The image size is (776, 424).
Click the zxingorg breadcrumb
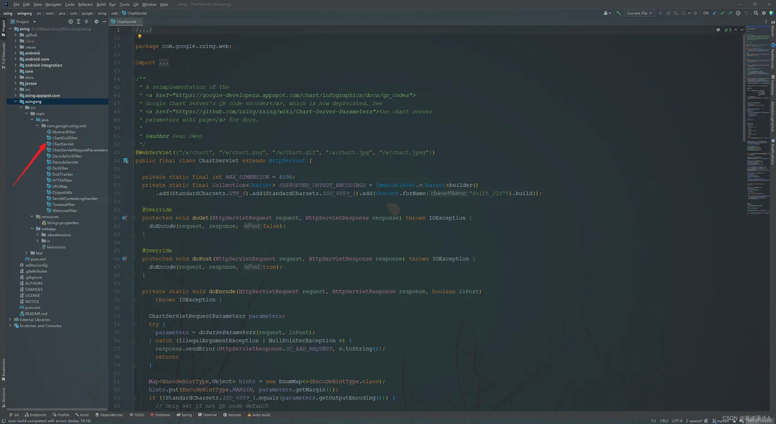(24, 13)
